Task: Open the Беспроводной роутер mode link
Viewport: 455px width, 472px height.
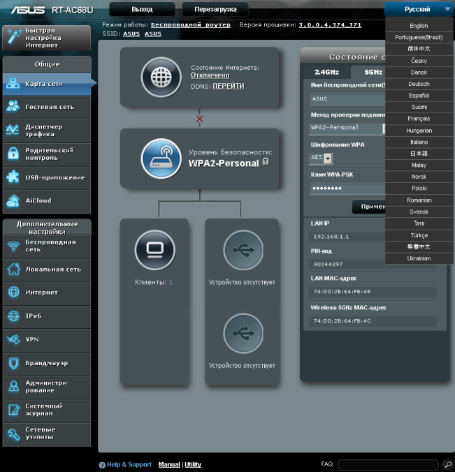Action: pos(190,24)
